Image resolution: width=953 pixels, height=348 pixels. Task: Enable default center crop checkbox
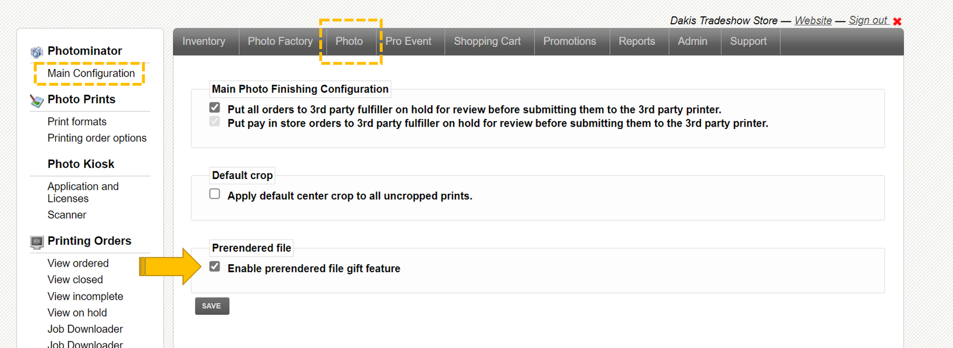[214, 194]
